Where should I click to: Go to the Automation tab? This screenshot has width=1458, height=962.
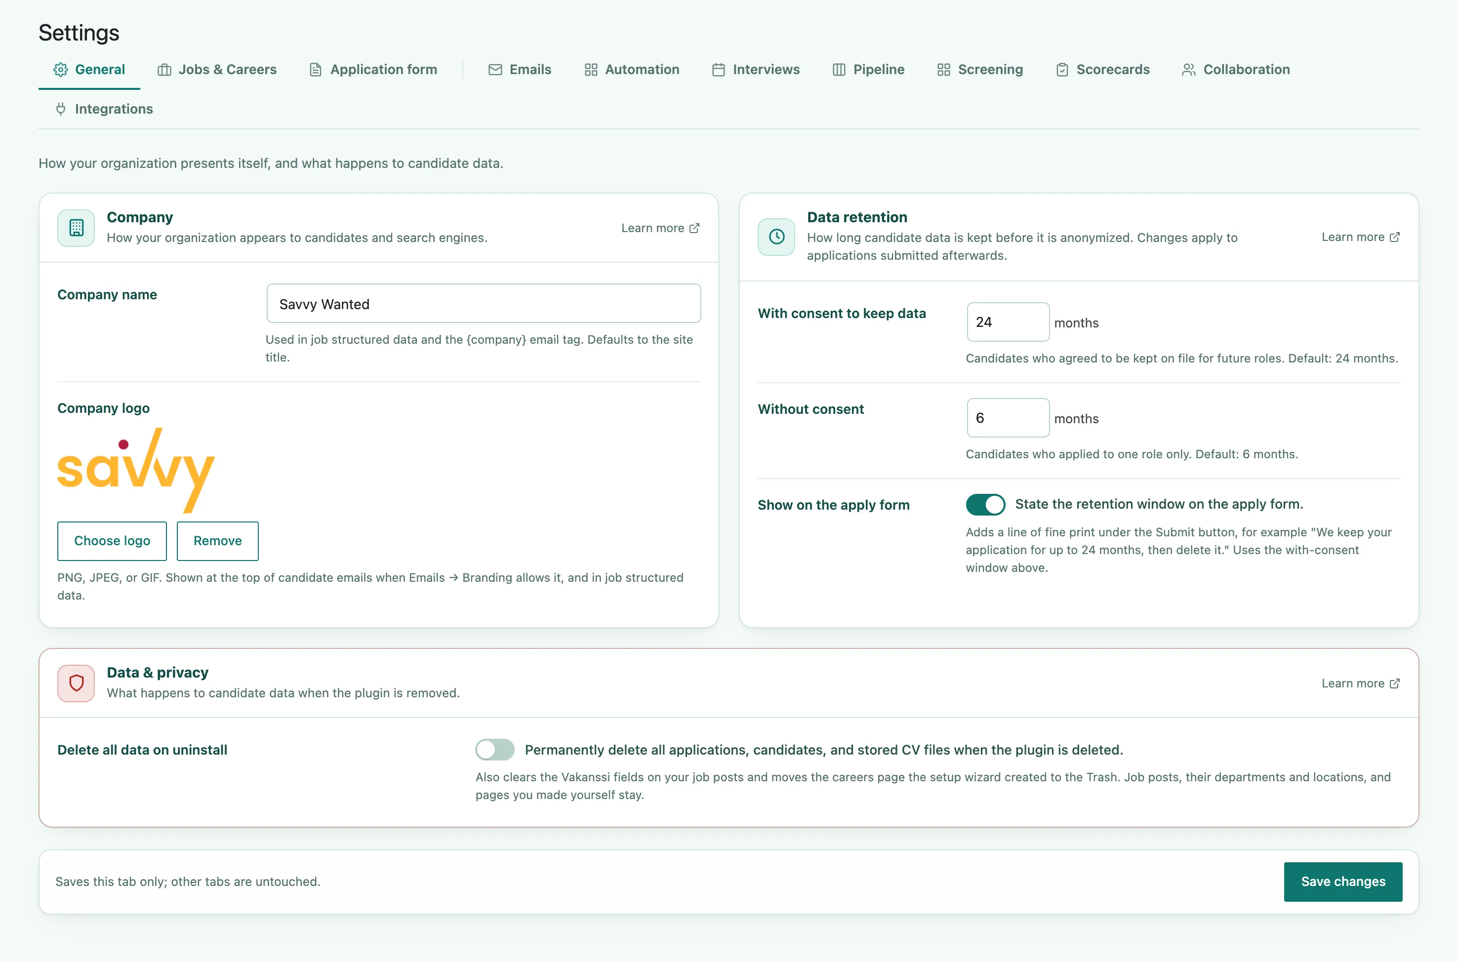[x=632, y=69]
